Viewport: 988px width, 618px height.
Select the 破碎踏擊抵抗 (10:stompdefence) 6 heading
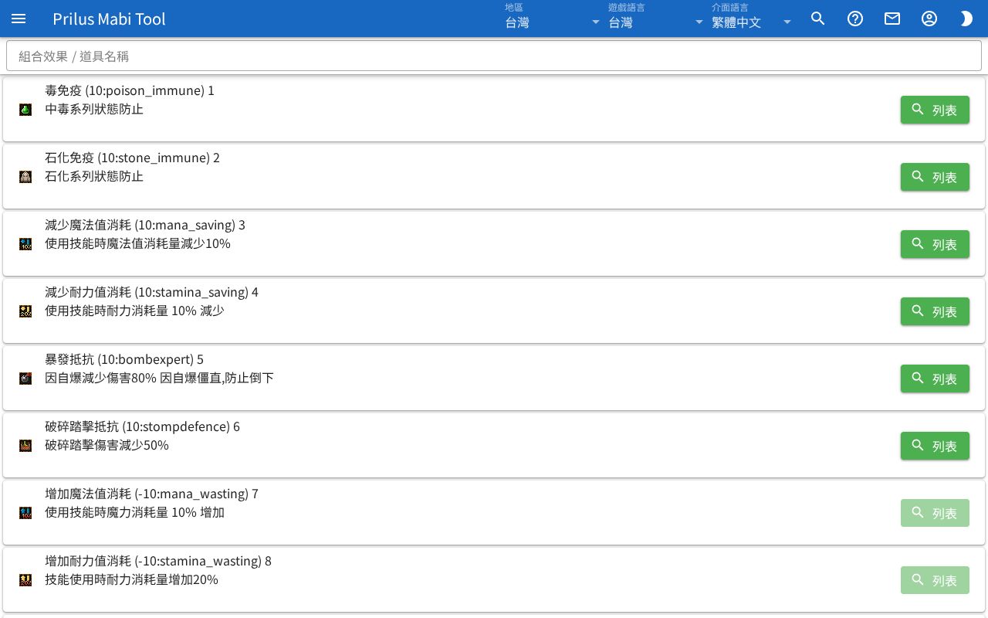[x=142, y=426]
